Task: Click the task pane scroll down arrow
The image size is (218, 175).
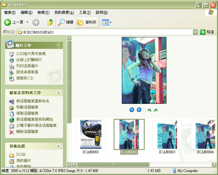Action: (69, 164)
